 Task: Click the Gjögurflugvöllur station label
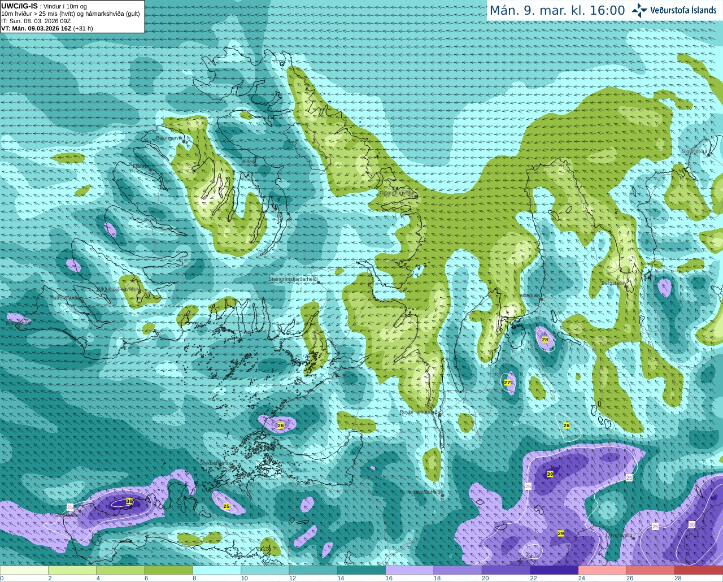397,192
